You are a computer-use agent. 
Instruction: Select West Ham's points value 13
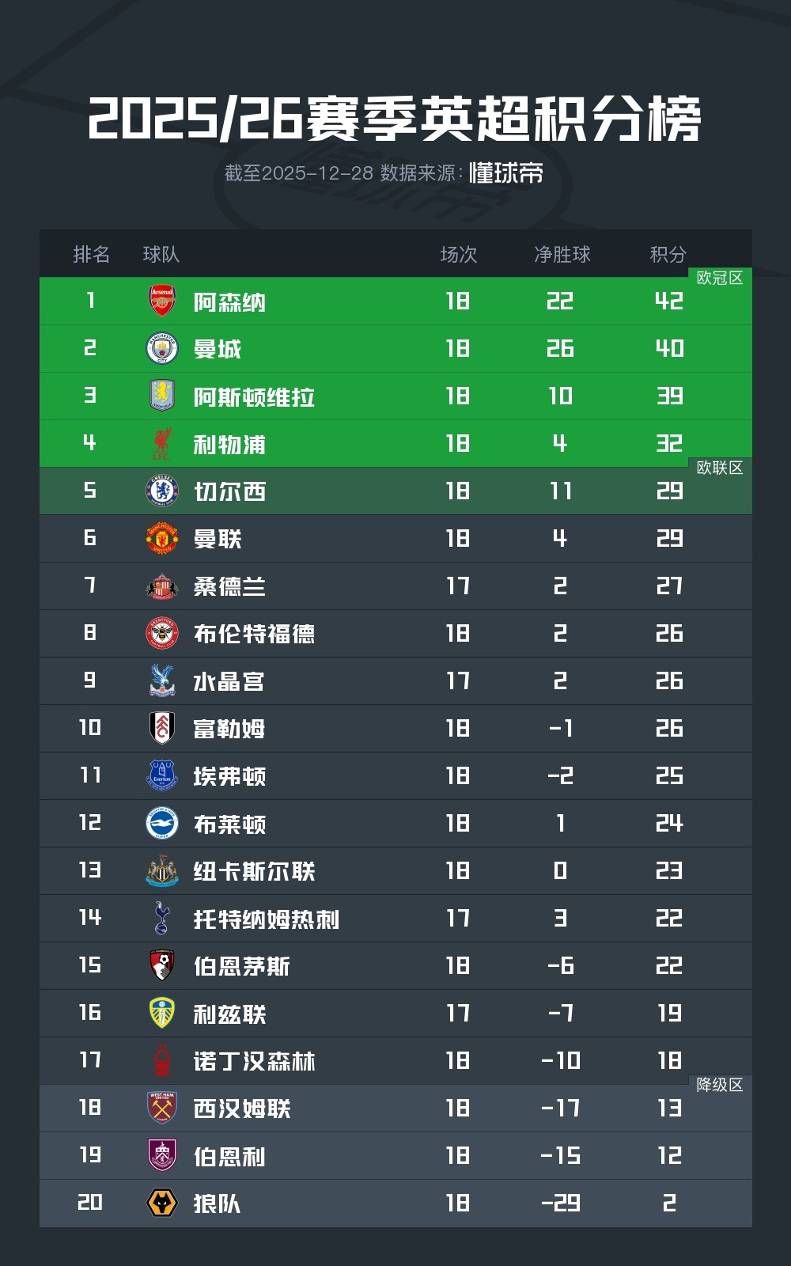click(669, 1108)
